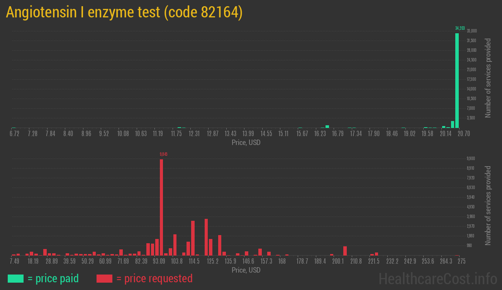
Task: Click the 'Price, USD' axis title on bottom chart
Action: point(246,270)
